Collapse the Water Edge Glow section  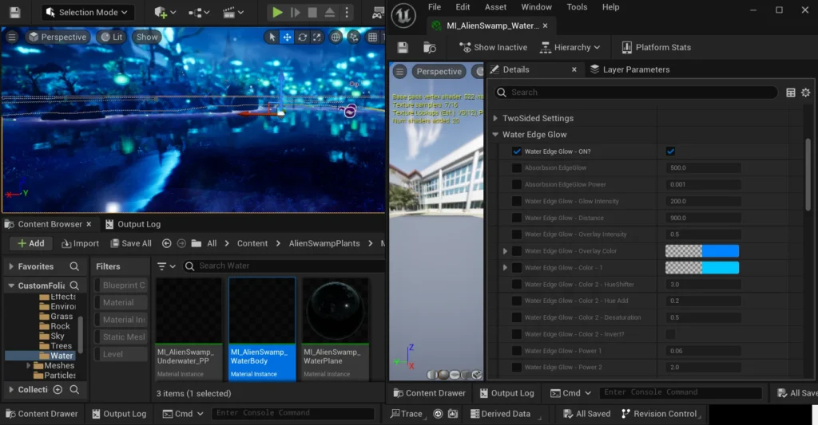(x=495, y=135)
